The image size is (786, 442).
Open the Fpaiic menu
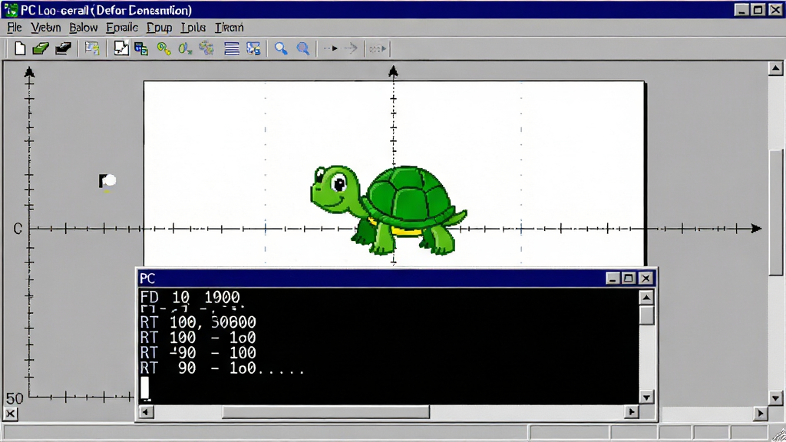(x=122, y=28)
